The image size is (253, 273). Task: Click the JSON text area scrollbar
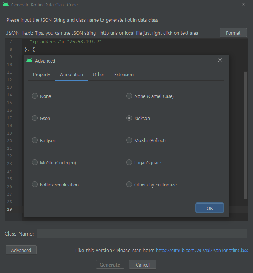(245, 135)
